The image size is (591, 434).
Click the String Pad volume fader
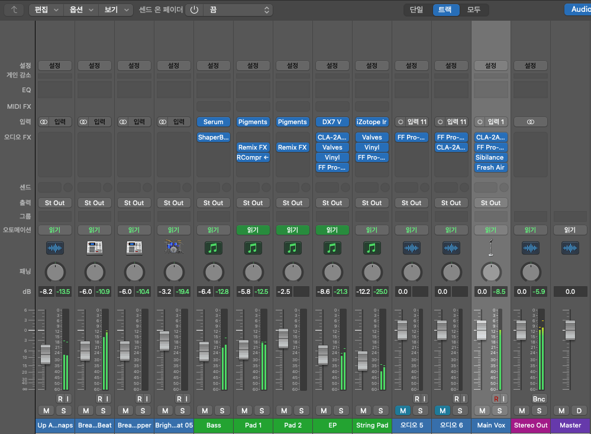click(362, 360)
